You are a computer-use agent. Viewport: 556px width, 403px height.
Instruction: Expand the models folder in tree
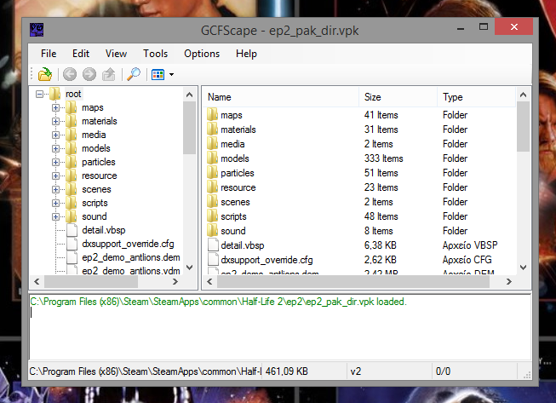55,148
